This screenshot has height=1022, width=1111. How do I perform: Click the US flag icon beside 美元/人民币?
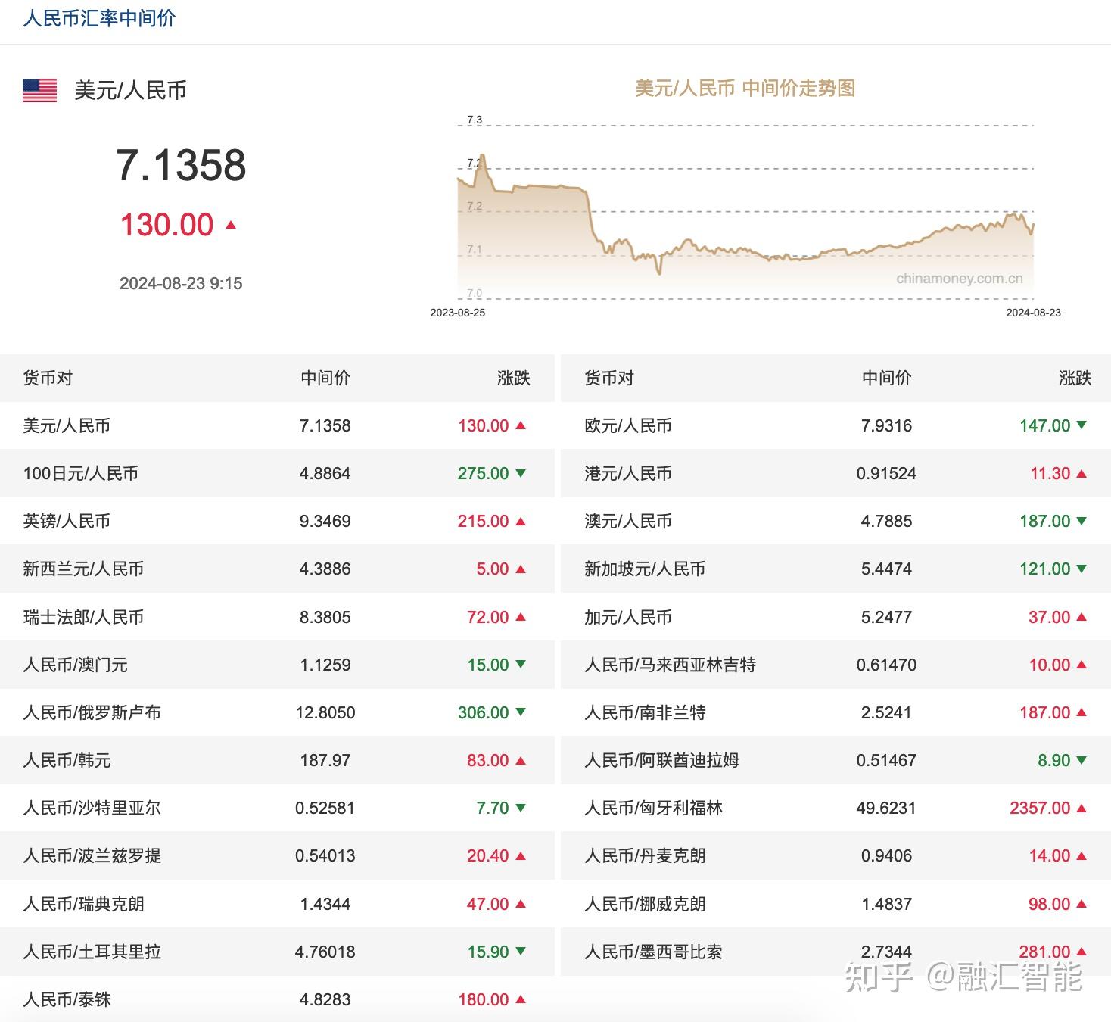pyautogui.click(x=39, y=90)
